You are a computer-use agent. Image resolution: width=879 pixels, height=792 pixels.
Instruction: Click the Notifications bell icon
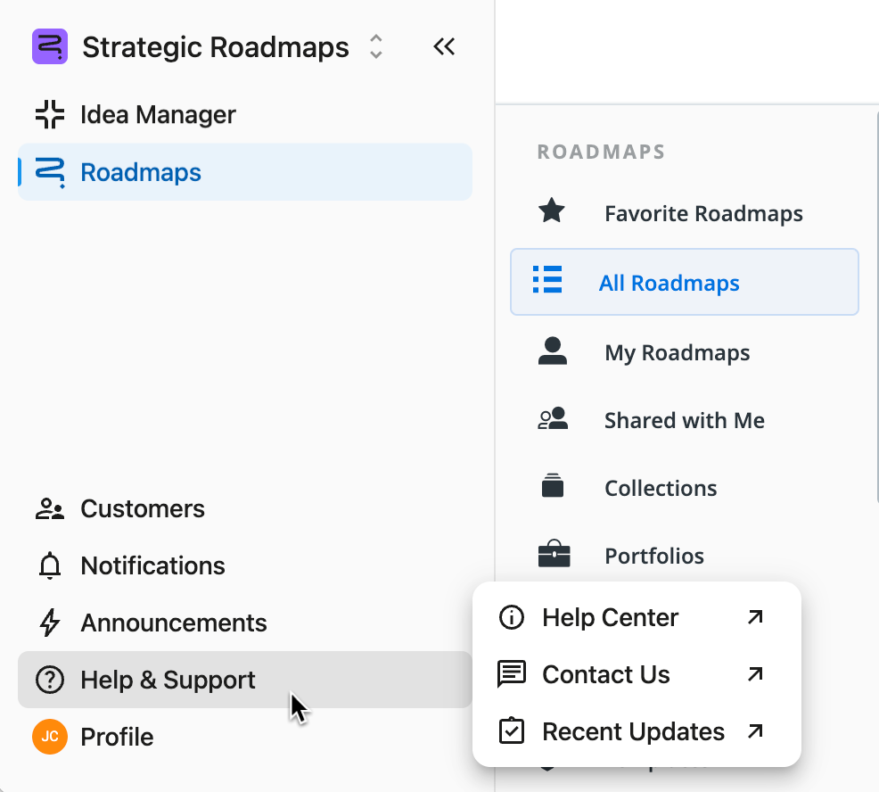pyautogui.click(x=50, y=566)
